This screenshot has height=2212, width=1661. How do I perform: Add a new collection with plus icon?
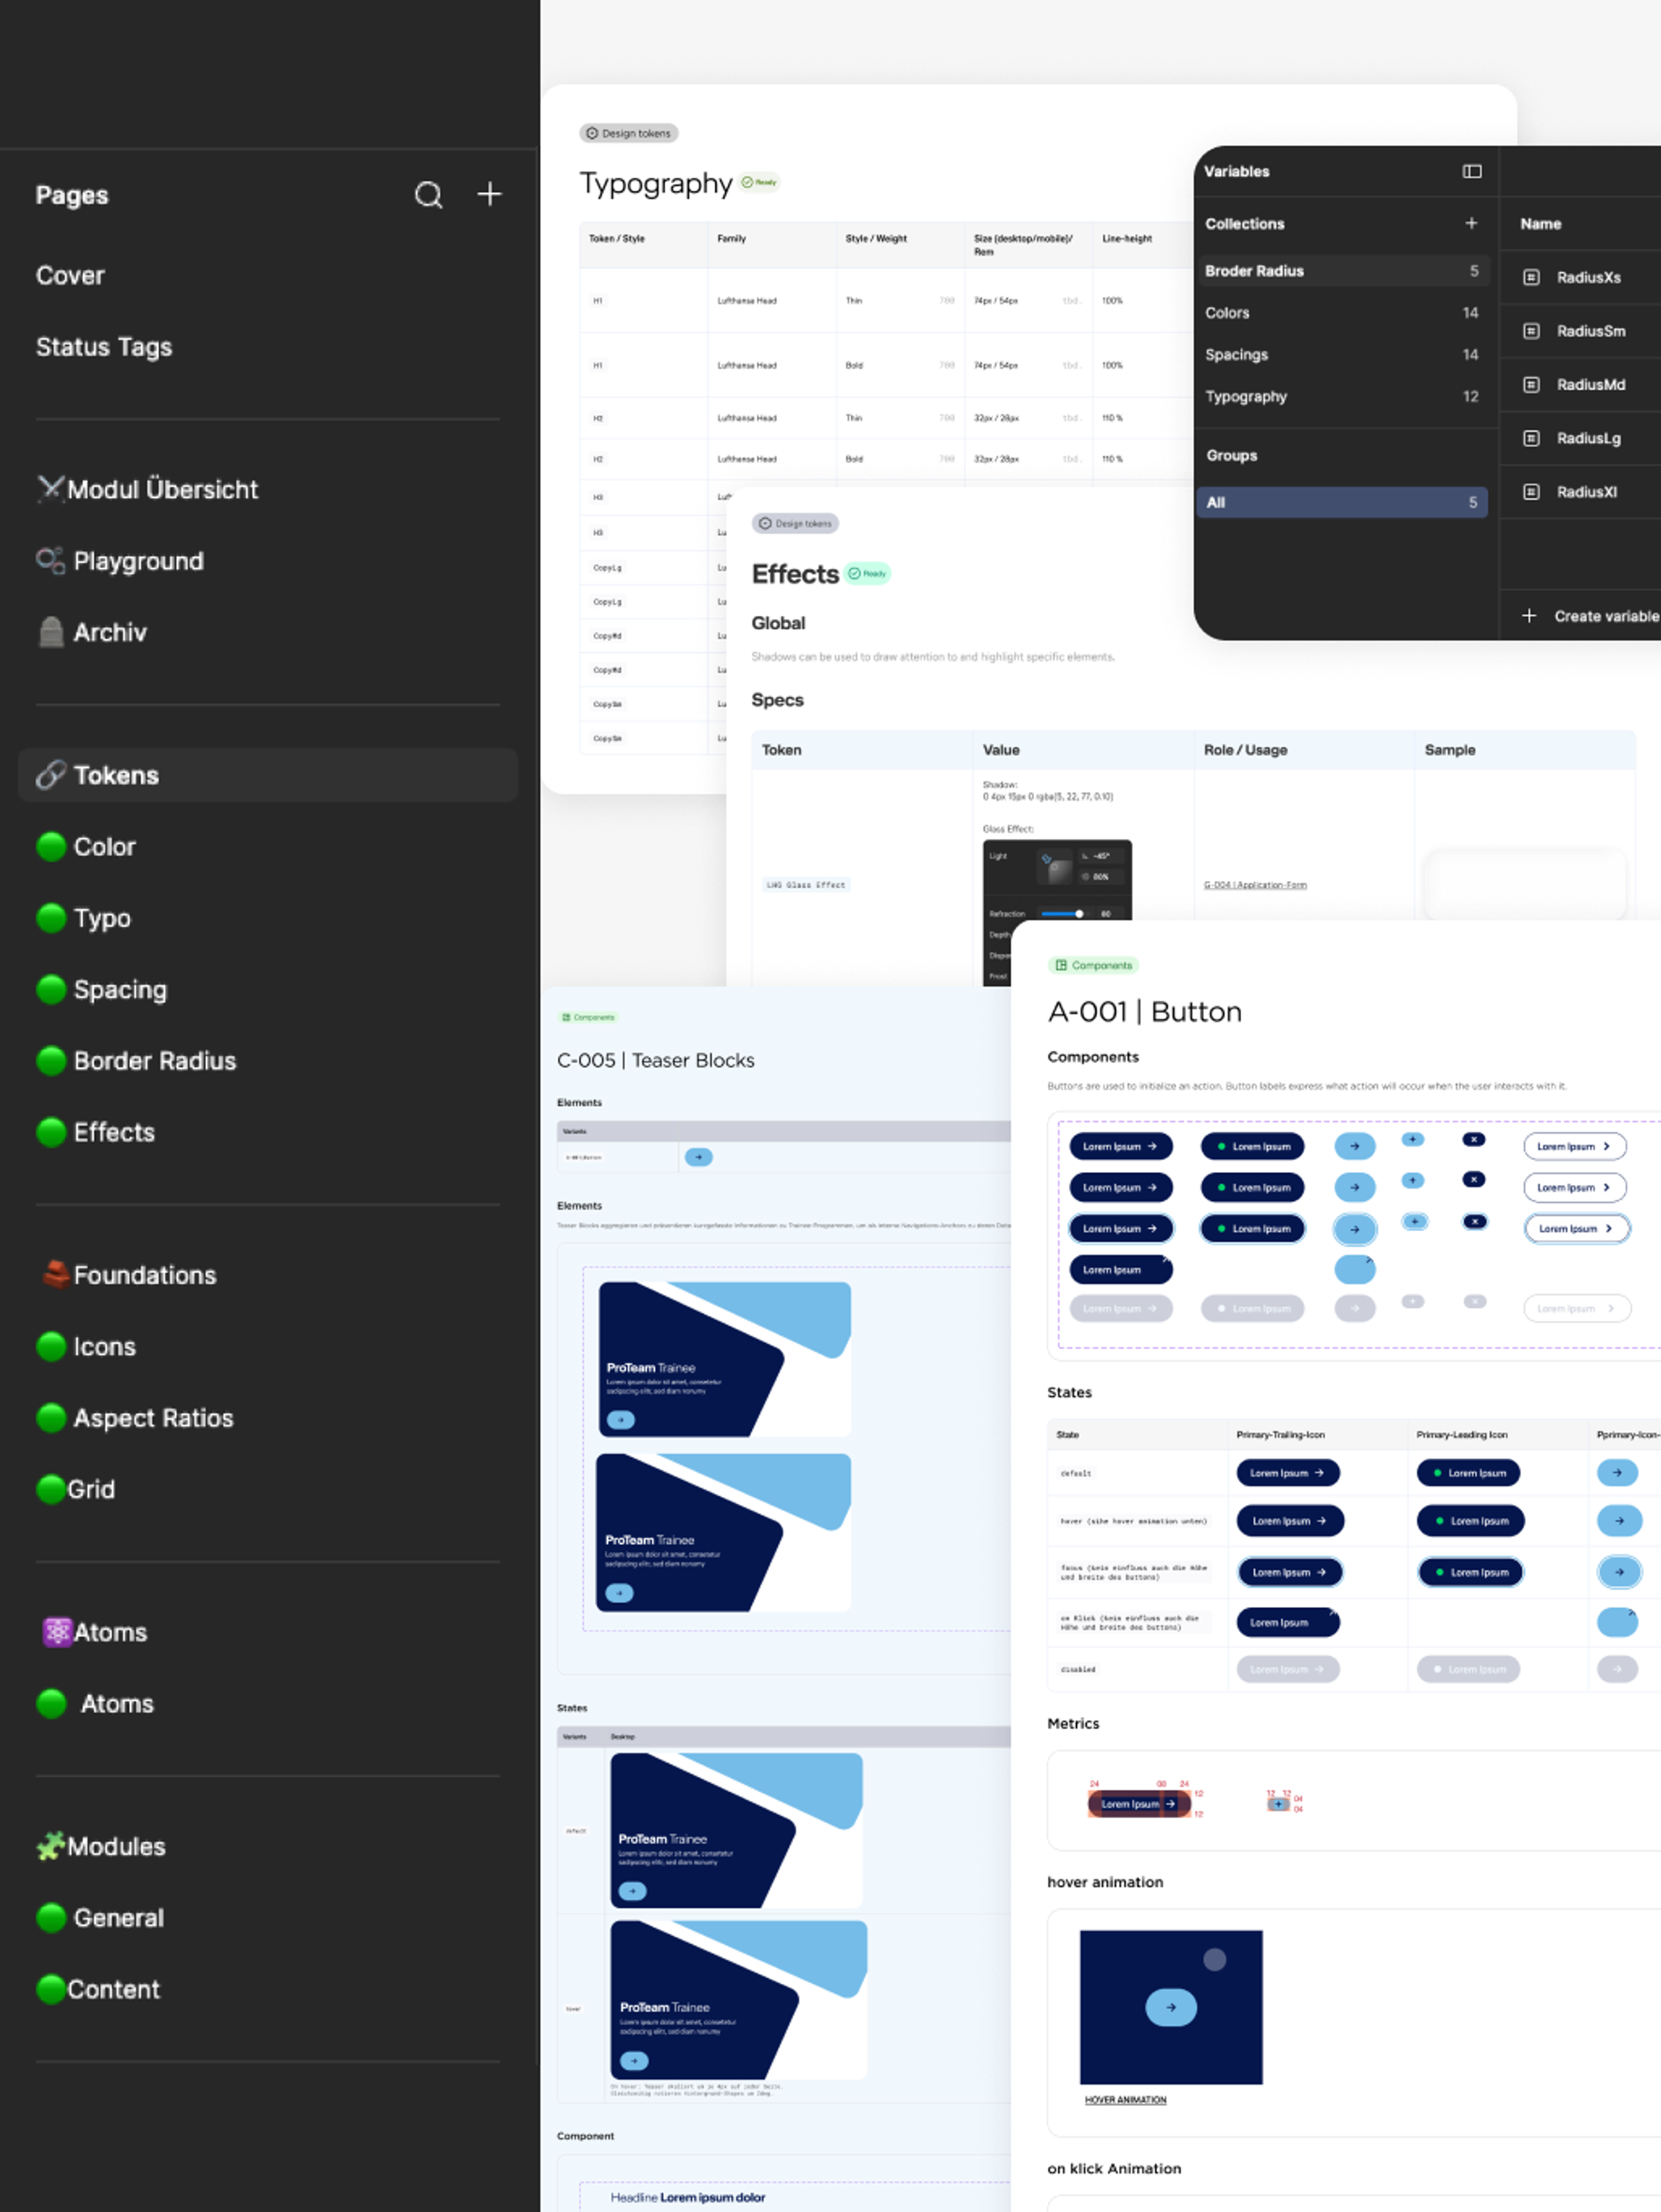1471,223
